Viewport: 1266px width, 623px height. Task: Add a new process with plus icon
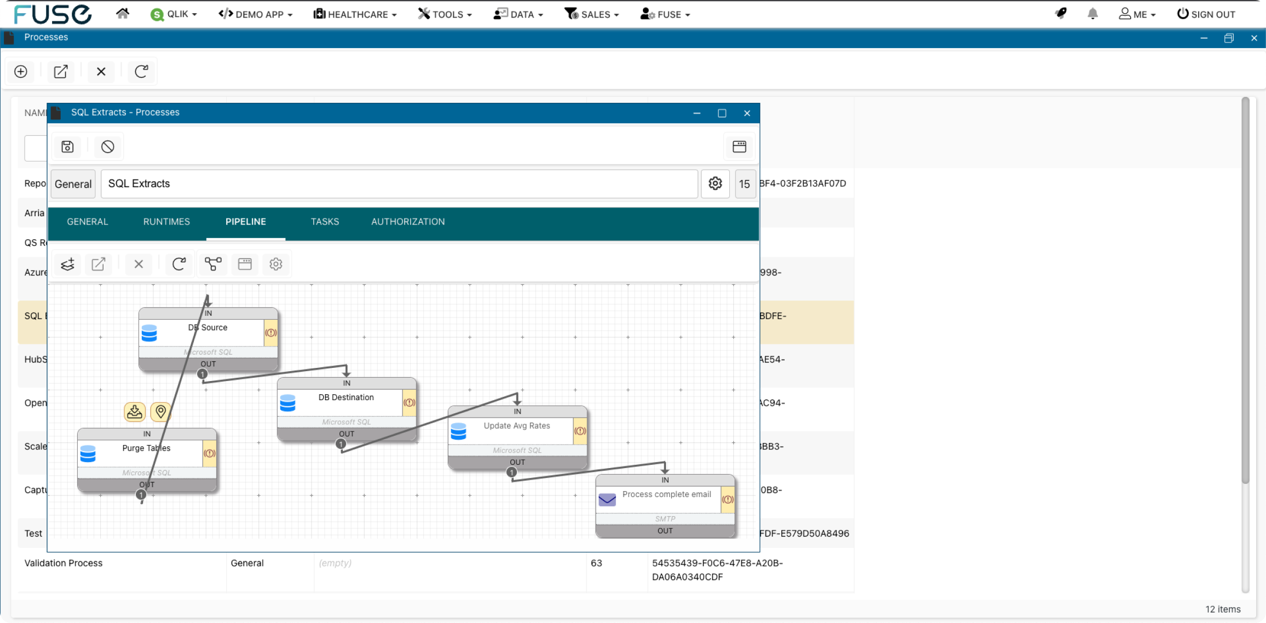coord(21,72)
